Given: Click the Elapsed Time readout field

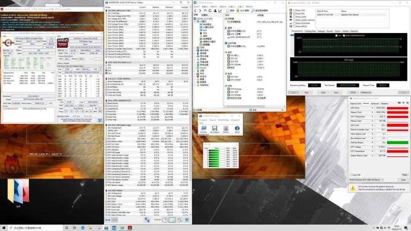Looking at the screenshot, I should point(383,85).
